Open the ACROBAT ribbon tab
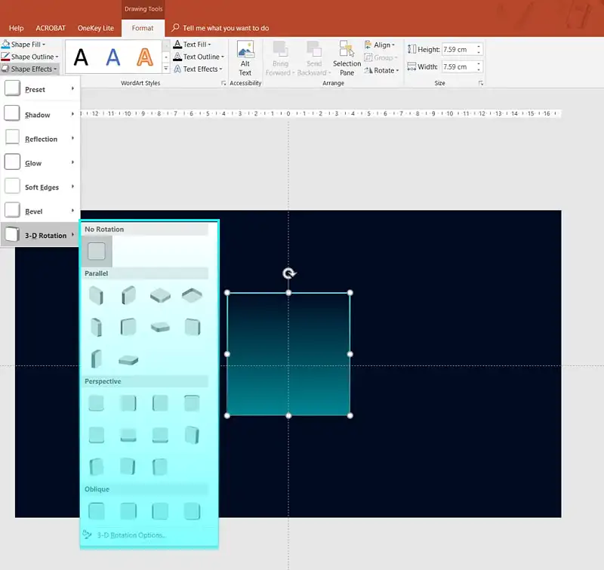604x570 pixels. 51,28
